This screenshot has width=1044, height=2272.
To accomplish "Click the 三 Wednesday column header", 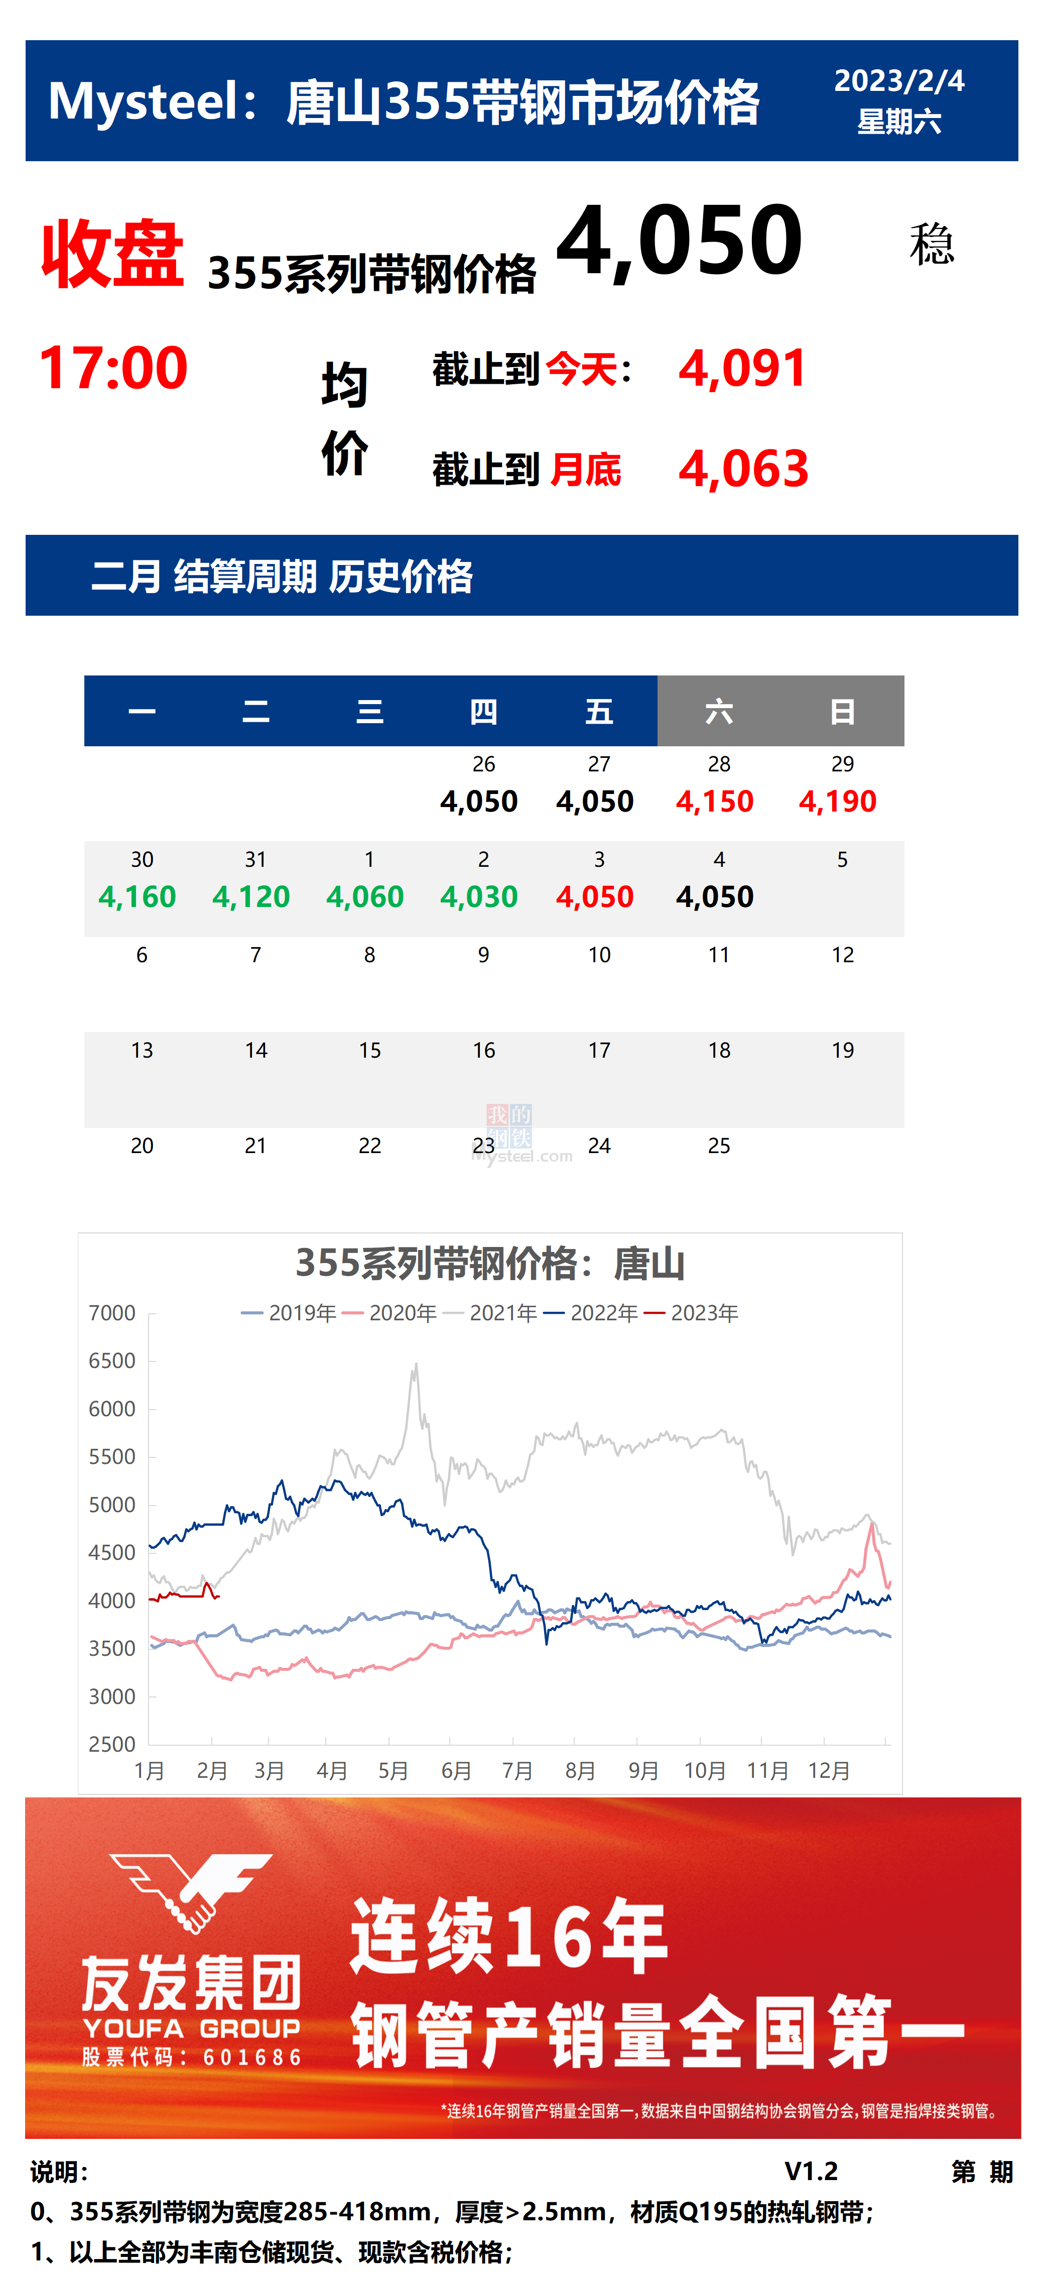I will click(x=369, y=712).
